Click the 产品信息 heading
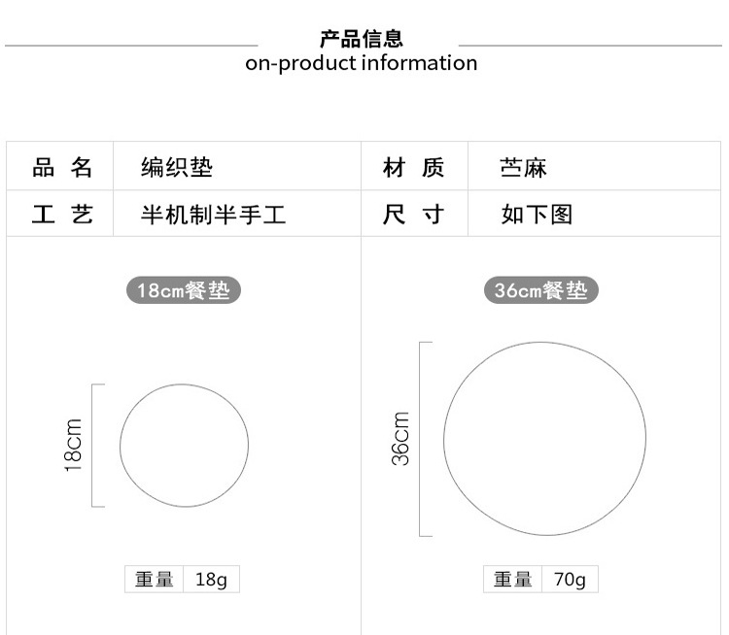 pos(362,39)
